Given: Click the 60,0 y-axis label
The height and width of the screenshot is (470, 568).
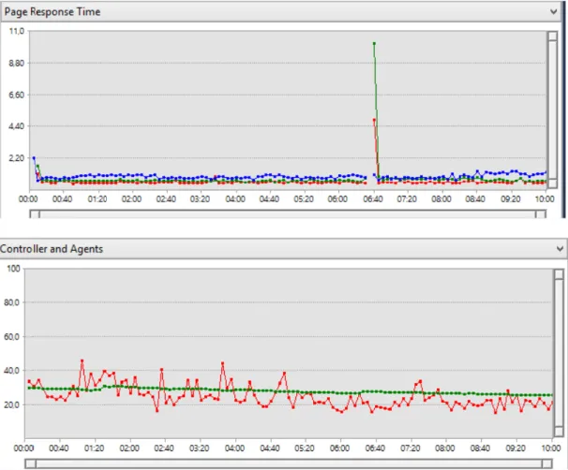Looking at the screenshot, I should click(12, 337).
